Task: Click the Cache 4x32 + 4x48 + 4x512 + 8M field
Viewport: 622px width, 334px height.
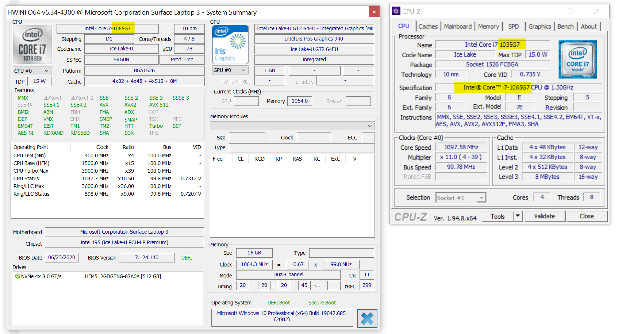Action: point(145,81)
